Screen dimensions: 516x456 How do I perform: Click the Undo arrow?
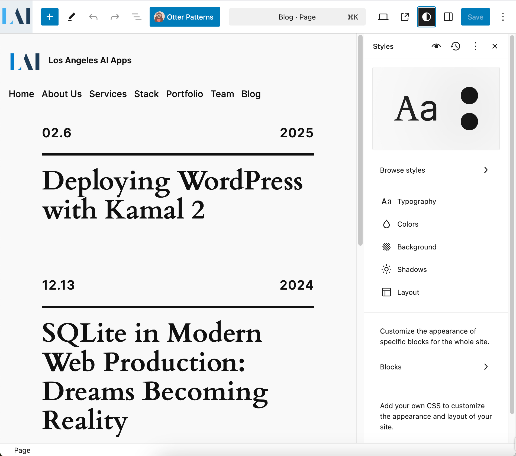[x=93, y=17]
